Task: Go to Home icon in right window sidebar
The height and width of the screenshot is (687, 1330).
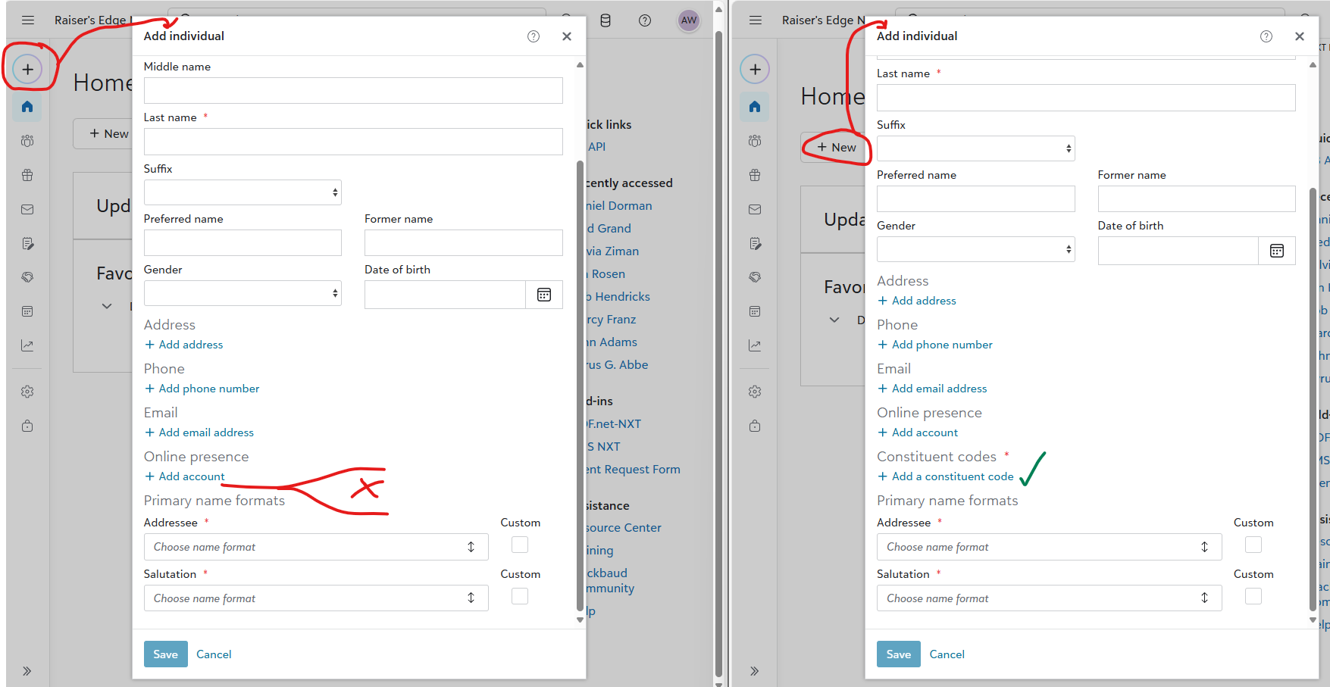Action: click(755, 107)
